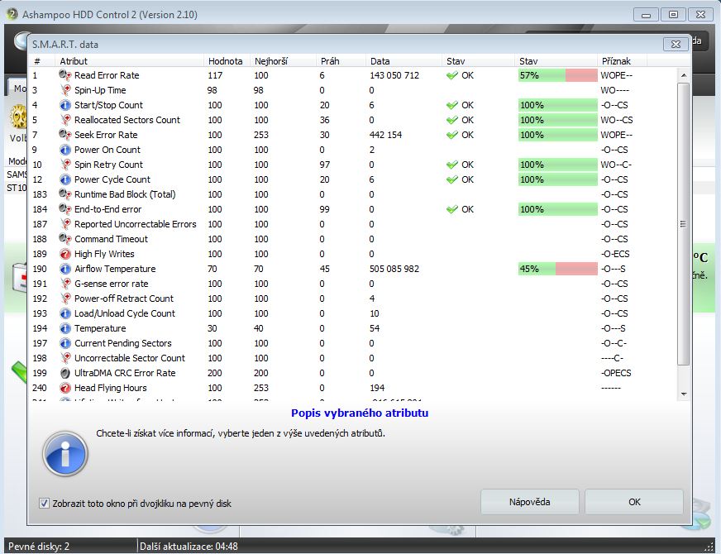Confirm the dialog with the OK button
This screenshot has width=721, height=554.
(x=634, y=502)
